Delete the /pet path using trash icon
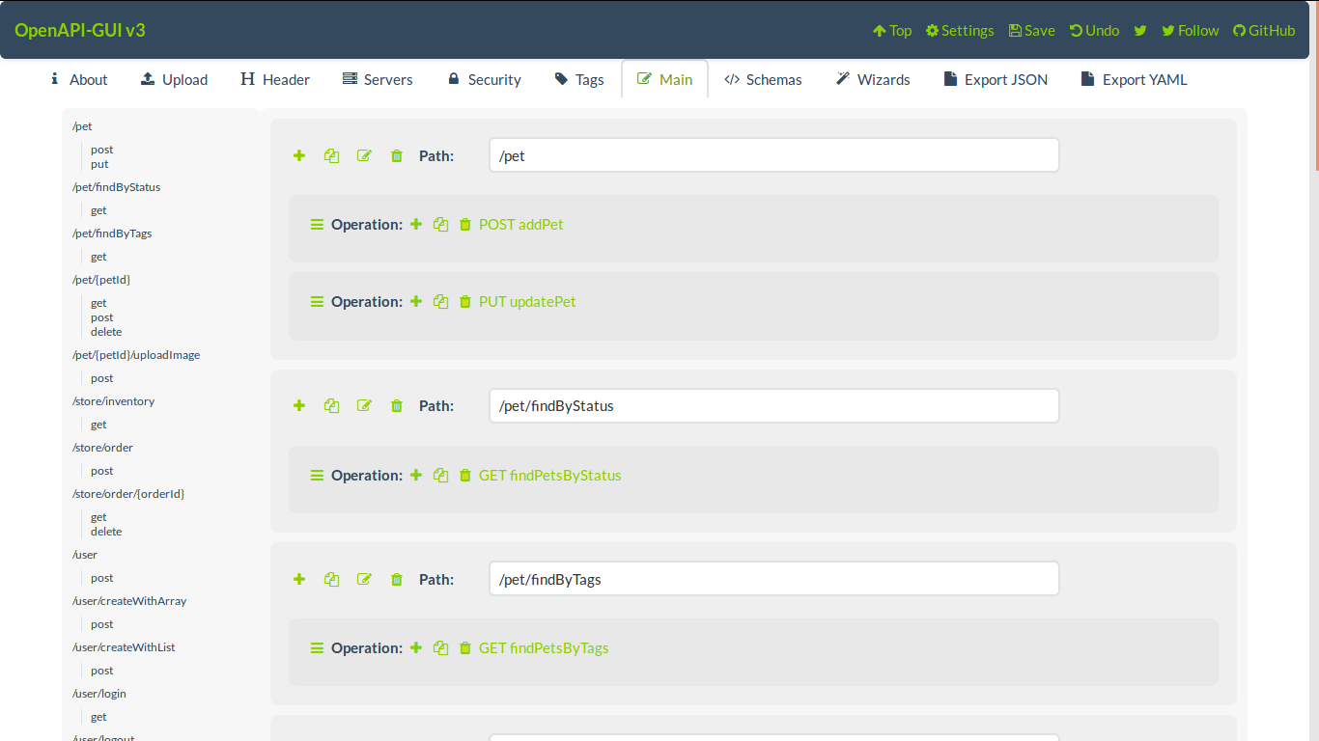 point(396,155)
